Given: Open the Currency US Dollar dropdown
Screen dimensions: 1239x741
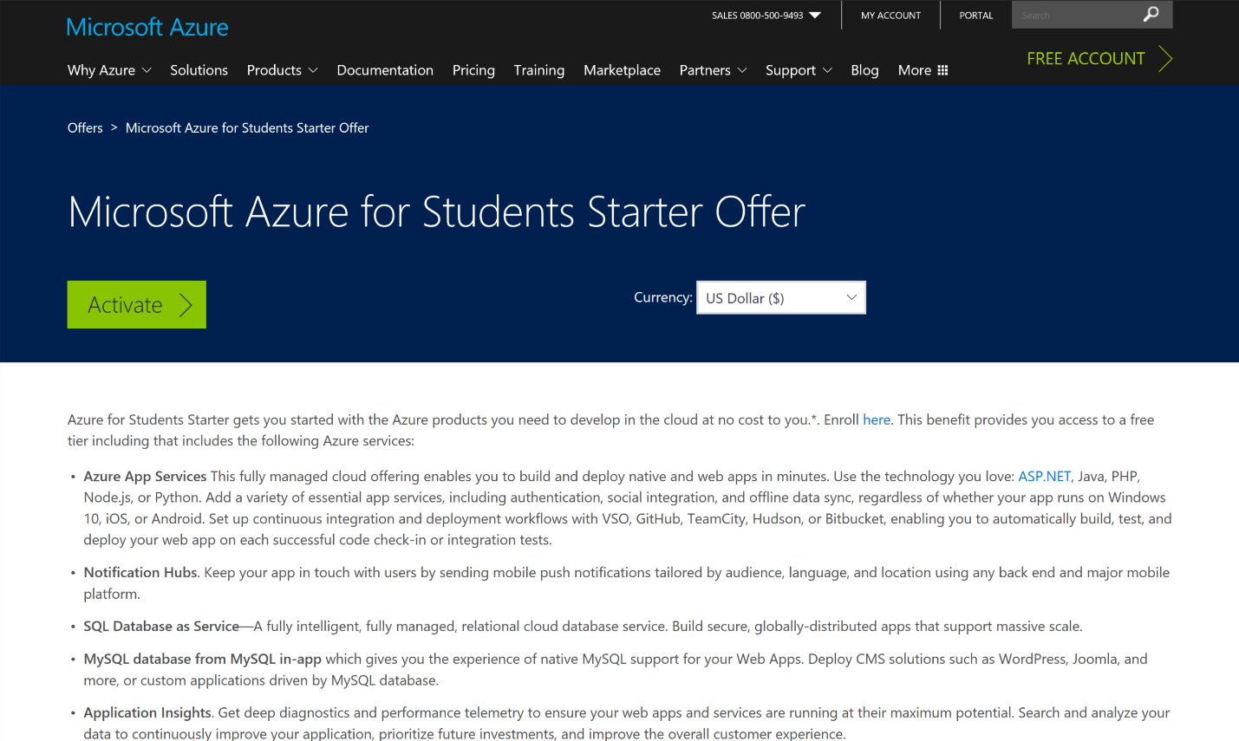Looking at the screenshot, I should [780, 298].
